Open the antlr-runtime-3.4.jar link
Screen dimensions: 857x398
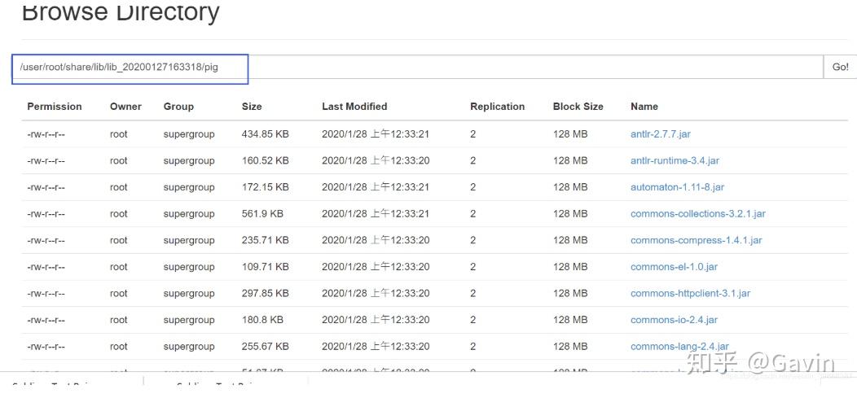tap(675, 160)
